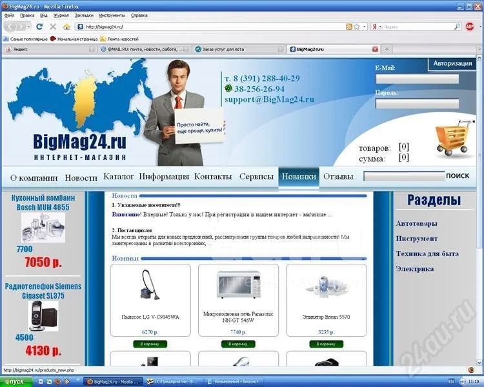Click the Авторизация button
This screenshot has width=484, height=387.
(x=452, y=63)
